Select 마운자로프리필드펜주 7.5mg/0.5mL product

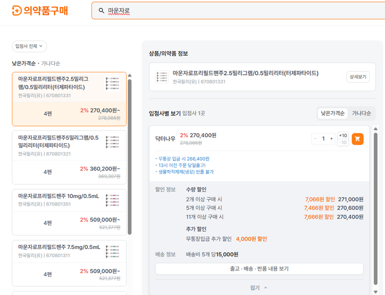point(69,263)
